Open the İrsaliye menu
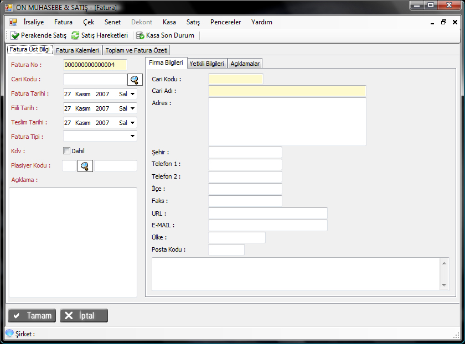Viewport: 465px width, 344px height. point(34,22)
